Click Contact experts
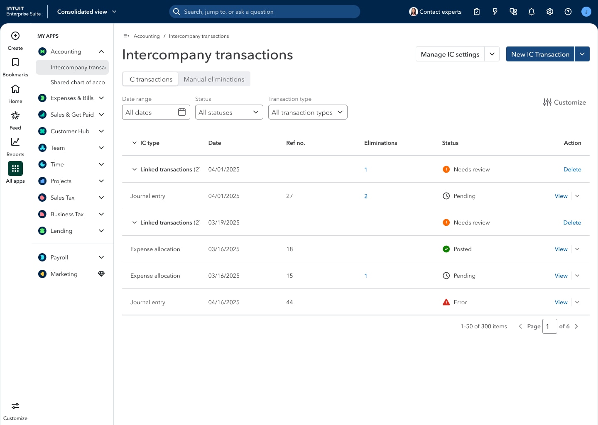 tap(436, 12)
